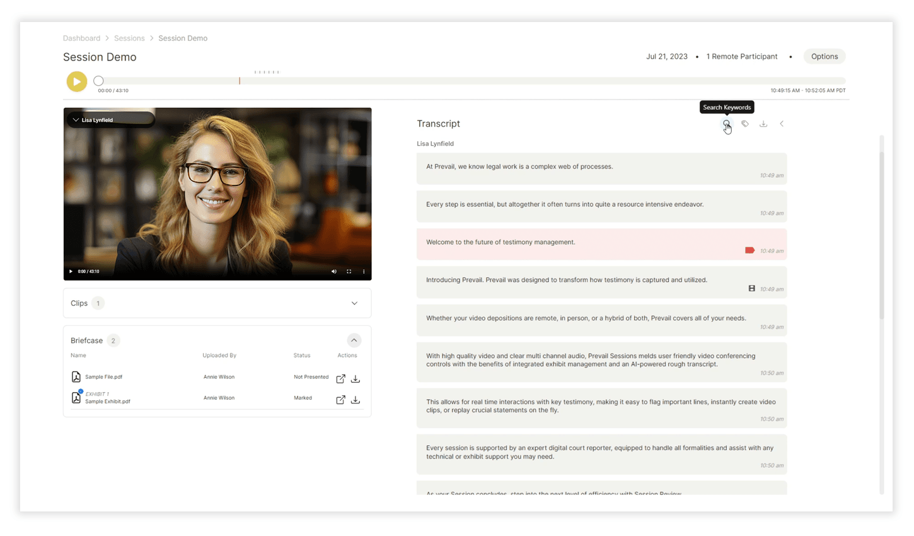Go to Dashboard in the breadcrumb
Image resolution: width=914 pixels, height=536 pixels.
81,38
